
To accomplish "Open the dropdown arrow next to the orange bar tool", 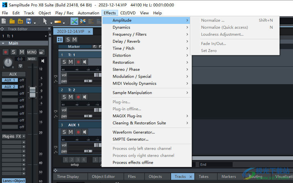I will coord(64,23).
